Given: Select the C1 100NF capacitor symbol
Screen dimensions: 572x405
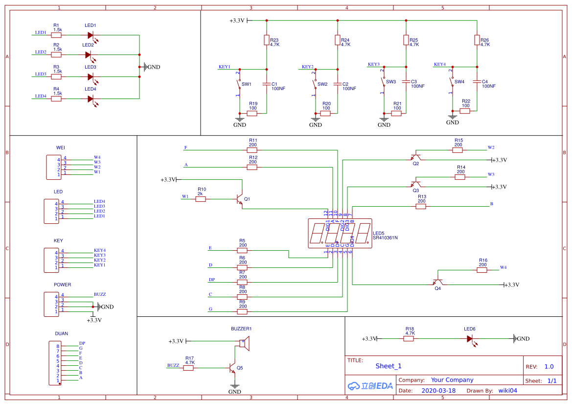Looking at the screenshot, I should click(267, 84).
